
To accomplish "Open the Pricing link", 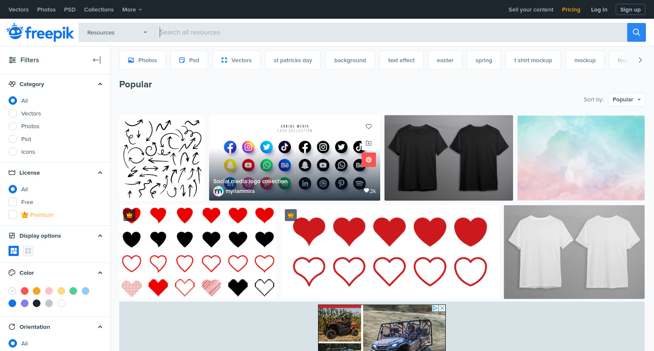I will tap(571, 9).
